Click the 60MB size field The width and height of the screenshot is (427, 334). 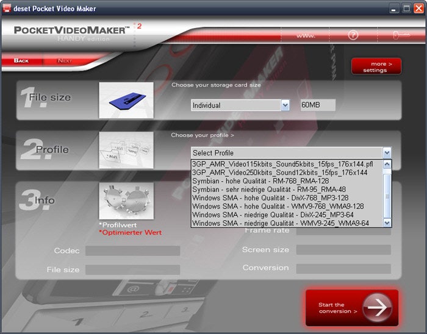[318, 105]
